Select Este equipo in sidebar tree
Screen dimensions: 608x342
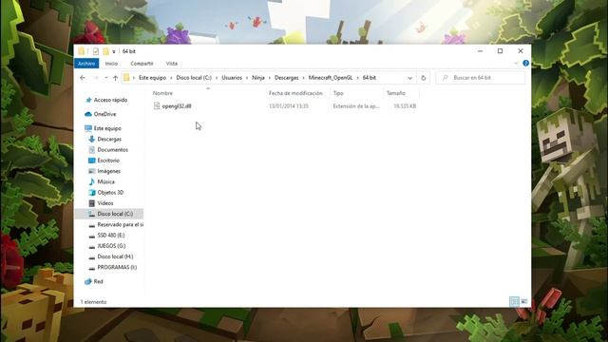click(107, 128)
